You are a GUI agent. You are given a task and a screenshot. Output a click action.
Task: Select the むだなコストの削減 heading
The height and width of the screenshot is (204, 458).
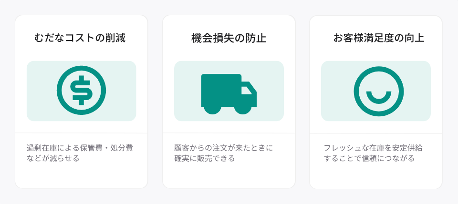pos(80,38)
